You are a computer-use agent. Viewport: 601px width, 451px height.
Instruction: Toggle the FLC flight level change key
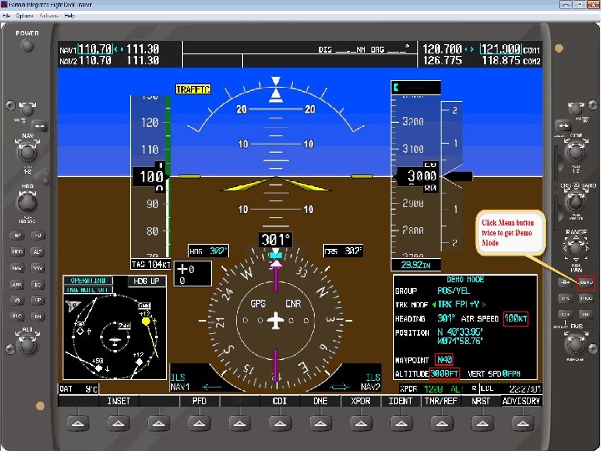coord(18,316)
